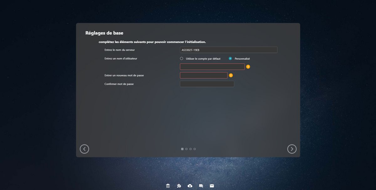This screenshot has width=376, height=190.
Task: Go to the next step arrow
Action: click(x=292, y=149)
